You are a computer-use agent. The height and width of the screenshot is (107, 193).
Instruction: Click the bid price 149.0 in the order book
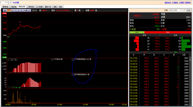(x=157, y=38)
